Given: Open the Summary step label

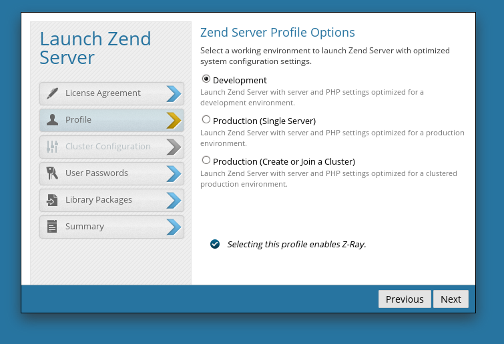Looking at the screenshot, I should pyautogui.click(x=85, y=227).
